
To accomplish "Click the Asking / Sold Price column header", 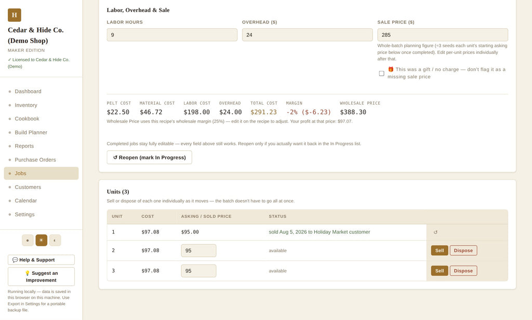I will pos(206,216).
